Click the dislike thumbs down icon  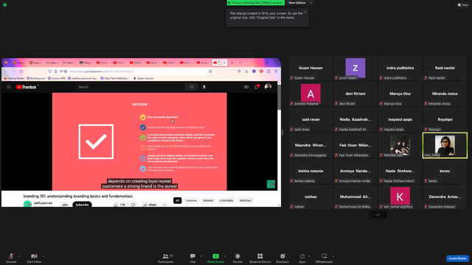pos(133,205)
